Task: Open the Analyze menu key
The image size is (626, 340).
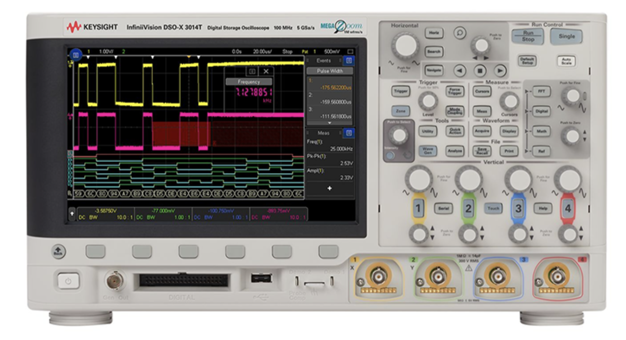Action: [x=455, y=151]
